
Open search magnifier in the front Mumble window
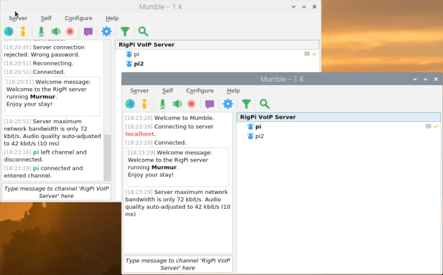pos(265,104)
